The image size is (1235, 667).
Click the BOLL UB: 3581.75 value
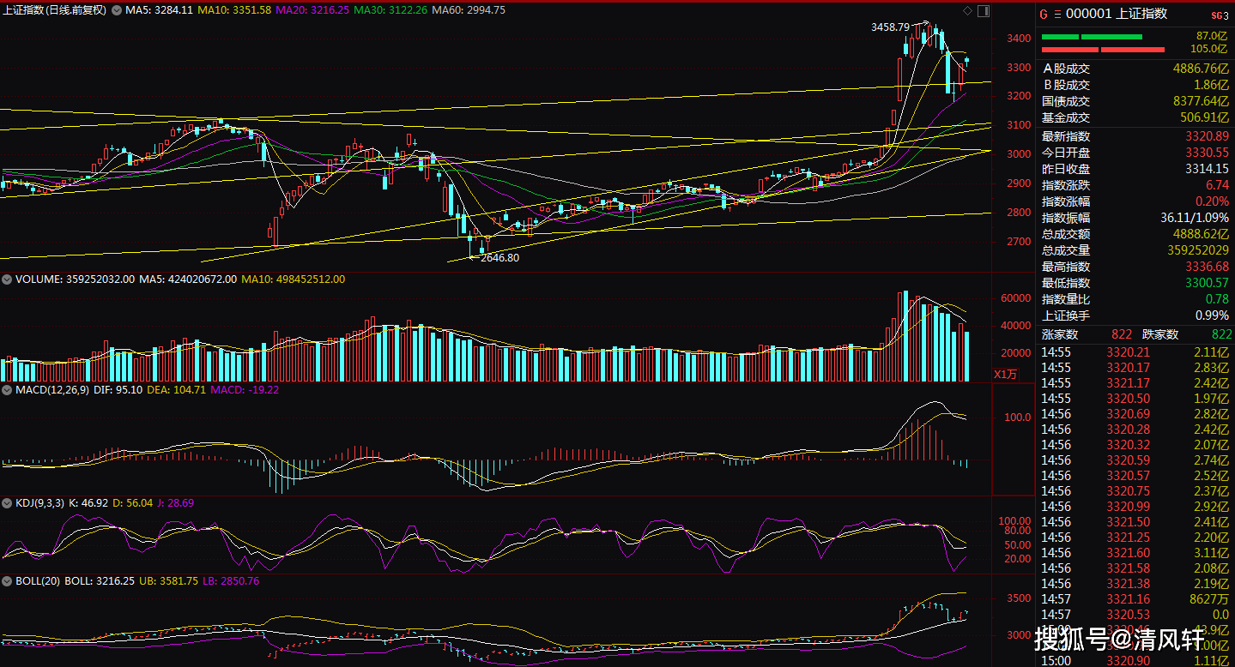tap(170, 580)
